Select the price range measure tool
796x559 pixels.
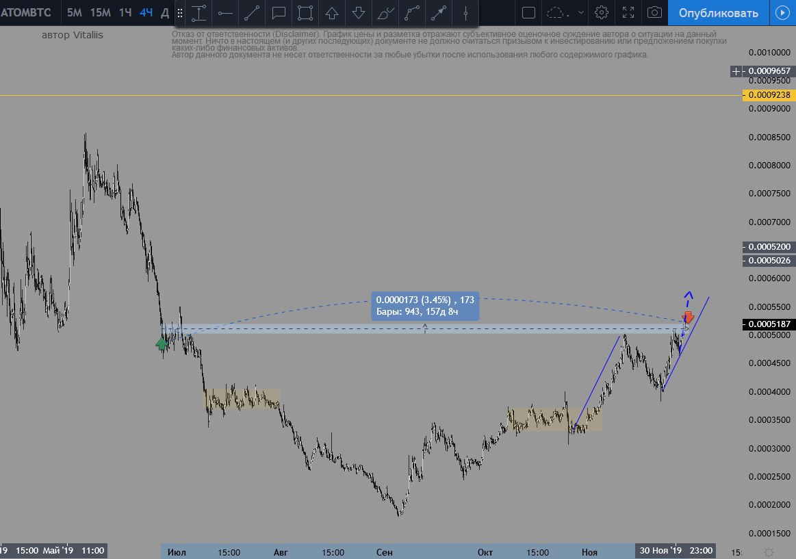click(x=198, y=13)
